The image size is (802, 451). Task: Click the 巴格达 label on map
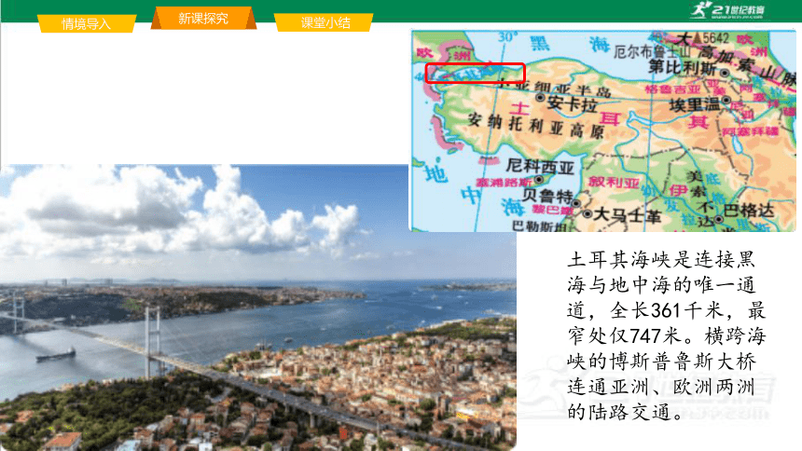[x=750, y=211]
